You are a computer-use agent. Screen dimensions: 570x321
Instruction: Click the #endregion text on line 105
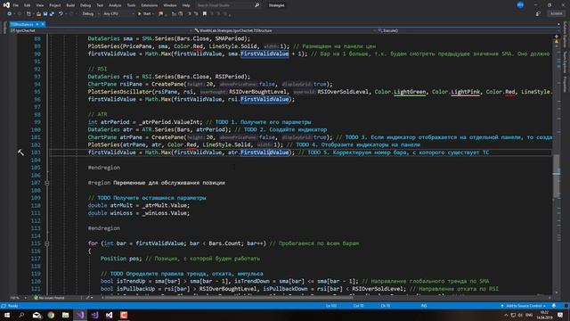tap(104, 168)
